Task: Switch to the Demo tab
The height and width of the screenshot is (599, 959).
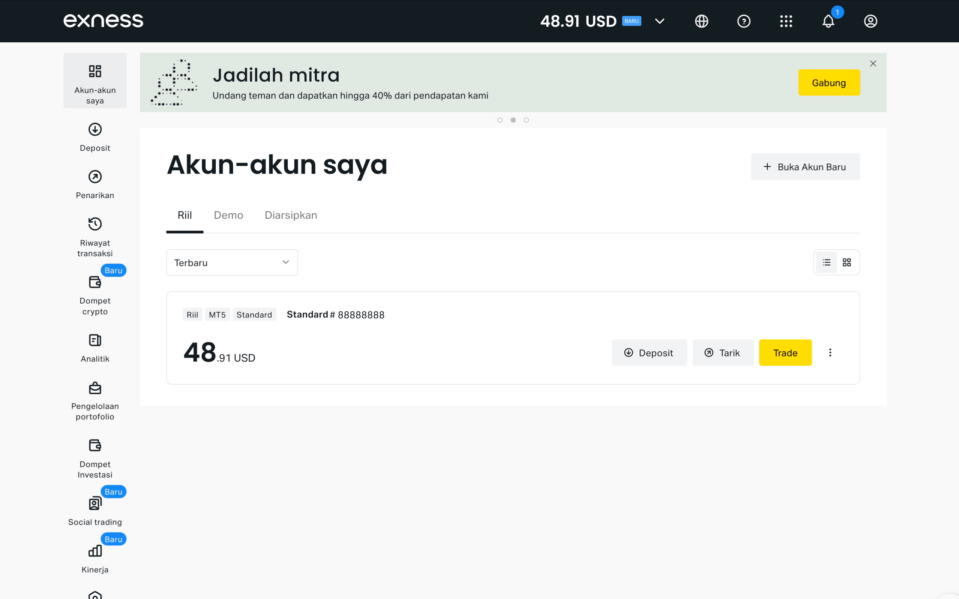Action: point(228,215)
